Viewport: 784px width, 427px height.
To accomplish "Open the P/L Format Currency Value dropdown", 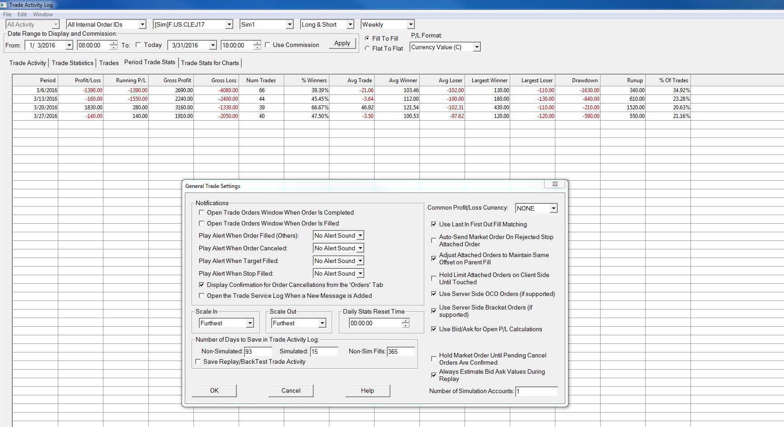I will pos(476,47).
